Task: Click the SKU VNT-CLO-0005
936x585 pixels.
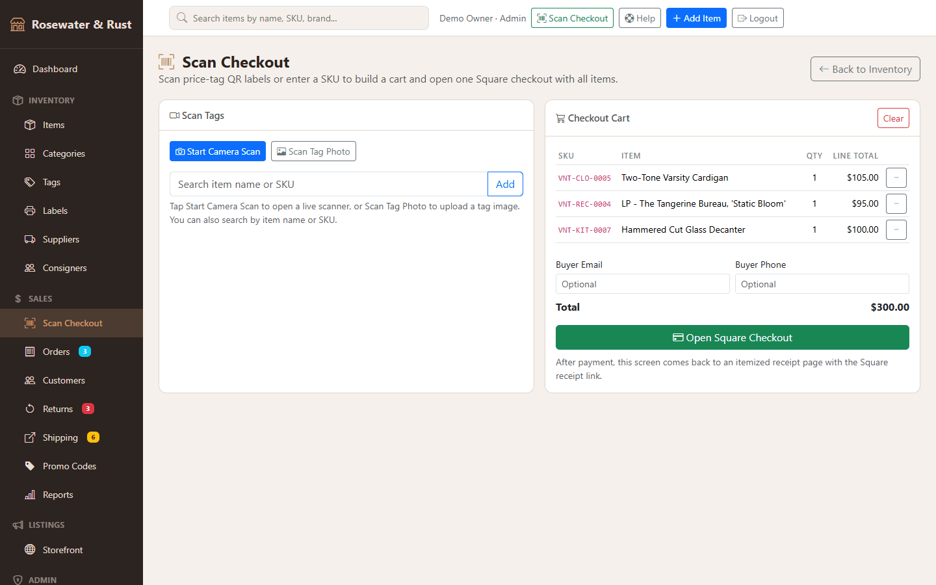Action: point(584,178)
